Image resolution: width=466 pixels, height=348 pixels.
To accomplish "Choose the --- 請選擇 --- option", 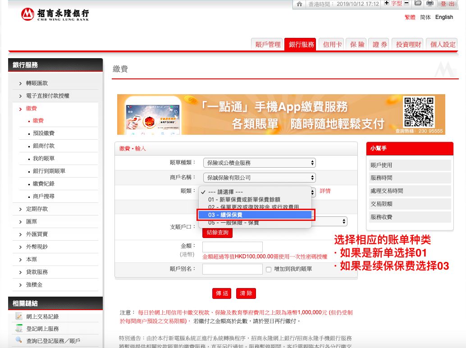I will point(255,192).
